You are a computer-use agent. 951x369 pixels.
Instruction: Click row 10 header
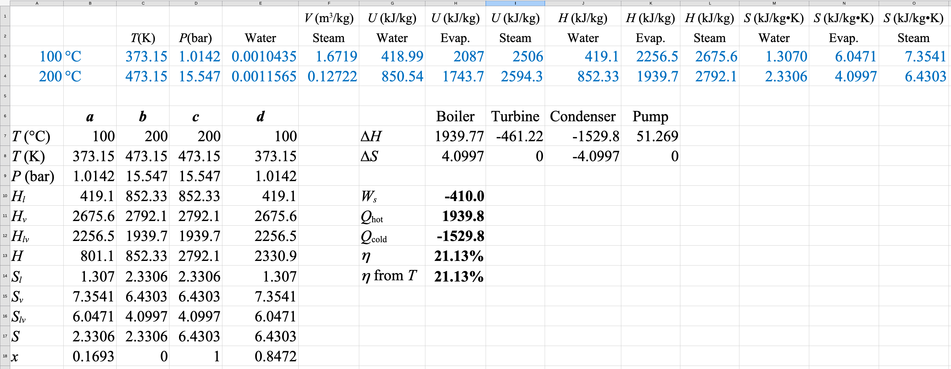pos(5,196)
